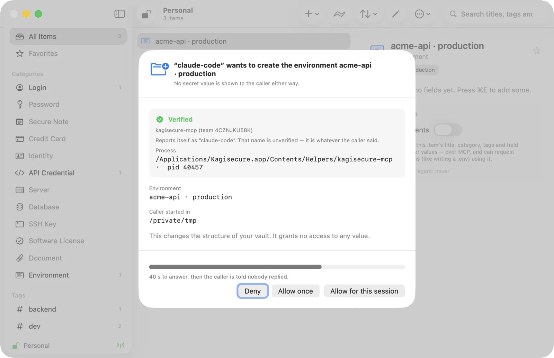Click the activity graph toolbar icon
Viewport: 554px width, 358px height.
point(339,14)
